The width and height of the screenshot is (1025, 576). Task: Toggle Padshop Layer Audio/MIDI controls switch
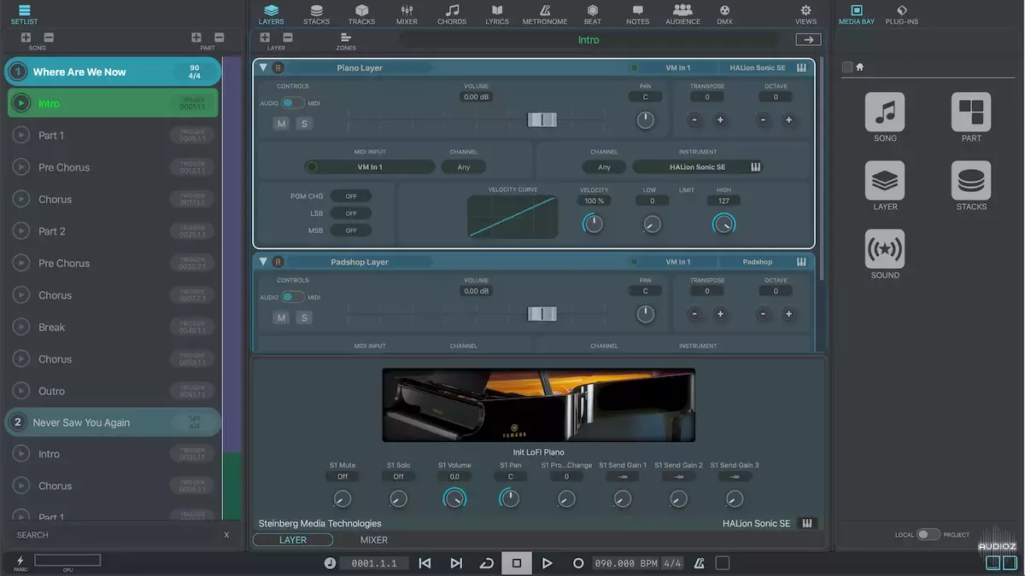coord(293,297)
